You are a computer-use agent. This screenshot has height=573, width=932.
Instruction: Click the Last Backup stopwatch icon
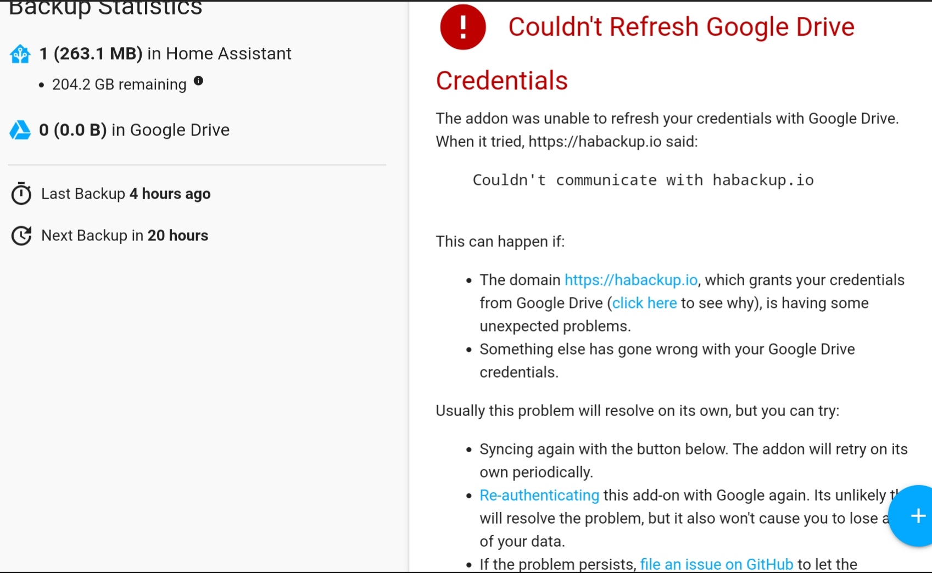[x=21, y=194]
